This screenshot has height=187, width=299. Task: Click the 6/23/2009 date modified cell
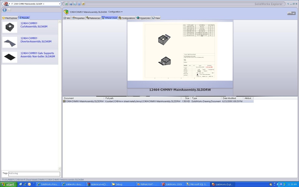pyautogui.click(x=232, y=101)
